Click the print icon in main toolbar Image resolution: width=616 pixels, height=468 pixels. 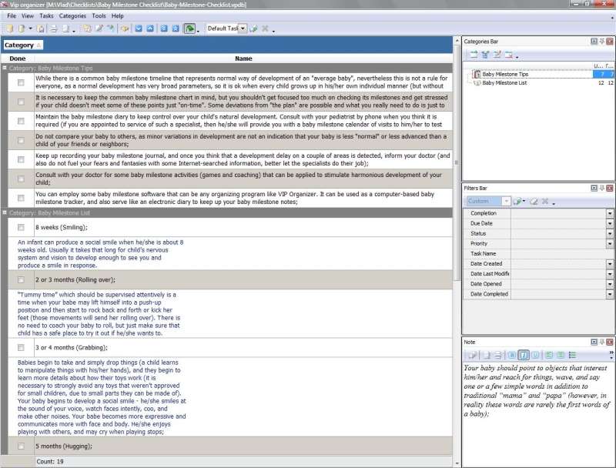tap(54, 28)
